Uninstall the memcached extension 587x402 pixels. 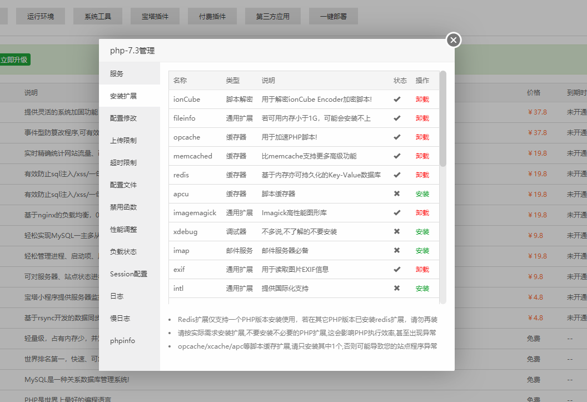pos(422,156)
